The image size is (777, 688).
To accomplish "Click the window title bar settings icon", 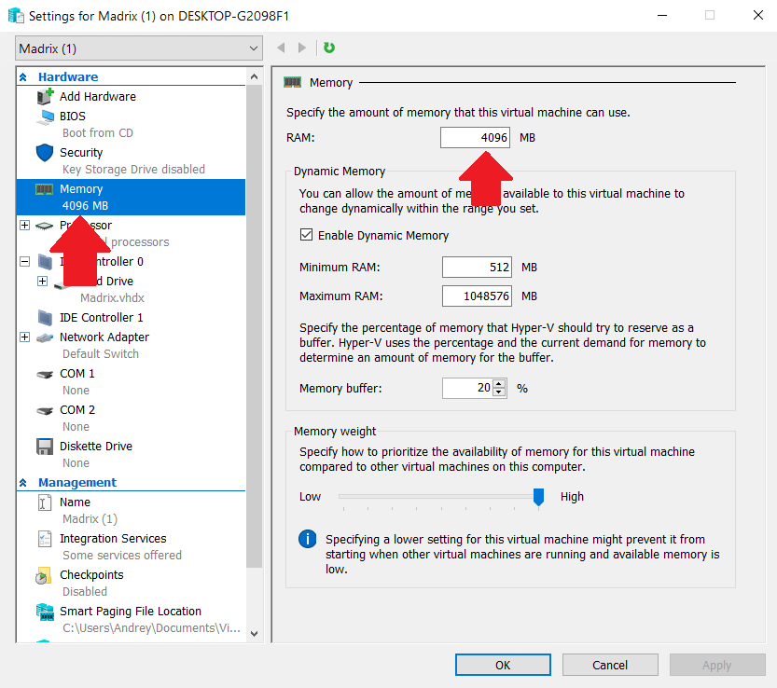I will (16, 15).
